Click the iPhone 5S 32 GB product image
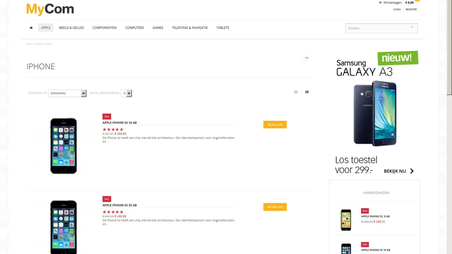This screenshot has height=254, width=452. [64, 227]
